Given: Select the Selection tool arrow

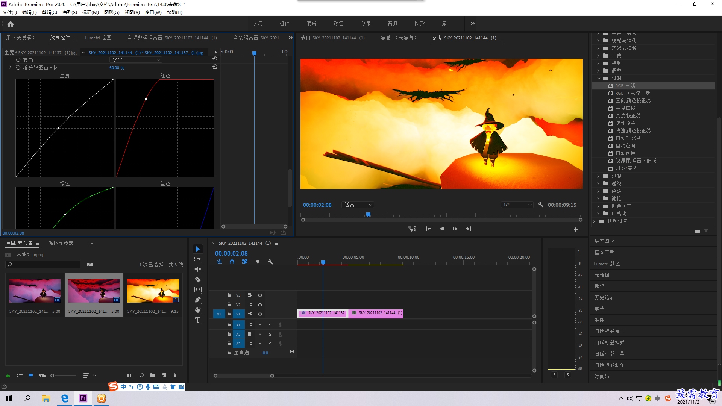Looking at the screenshot, I should pyautogui.click(x=198, y=249).
